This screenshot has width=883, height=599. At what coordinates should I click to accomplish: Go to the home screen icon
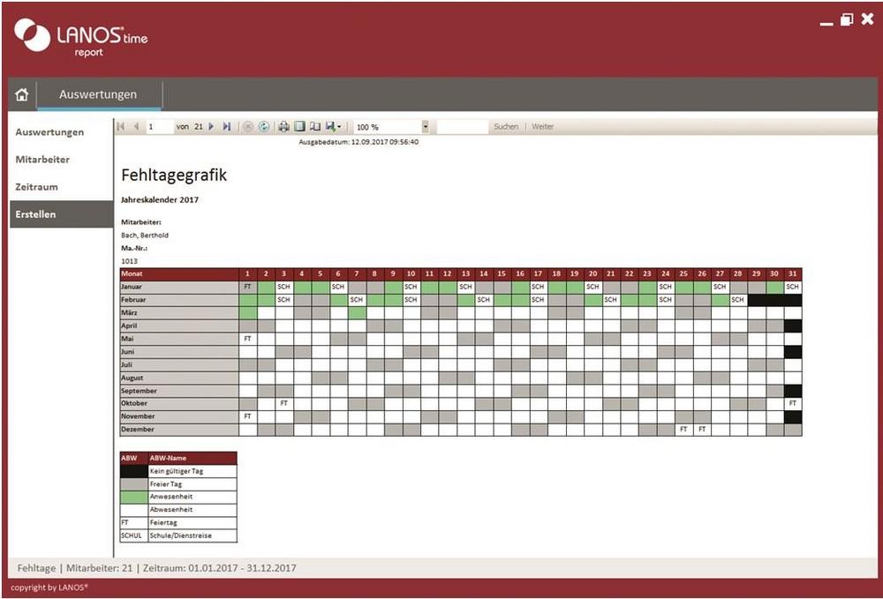click(22, 94)
